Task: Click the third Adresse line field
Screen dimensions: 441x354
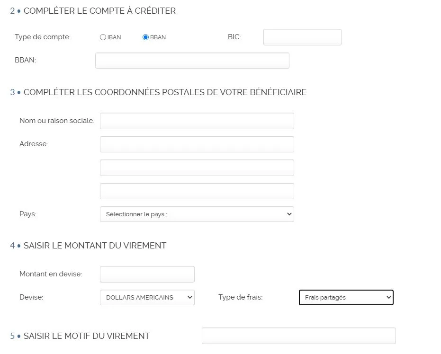Action: 197,191
